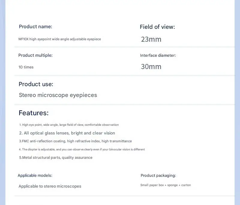Select the 23mm field of view value
Viewport: 240px width, 205px height.
(151, 39)
